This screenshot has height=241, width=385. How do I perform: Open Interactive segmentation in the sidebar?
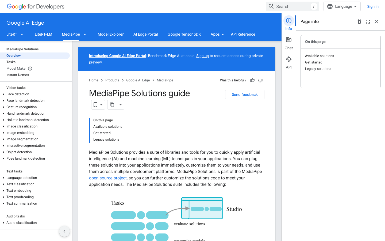click(26, 146)
